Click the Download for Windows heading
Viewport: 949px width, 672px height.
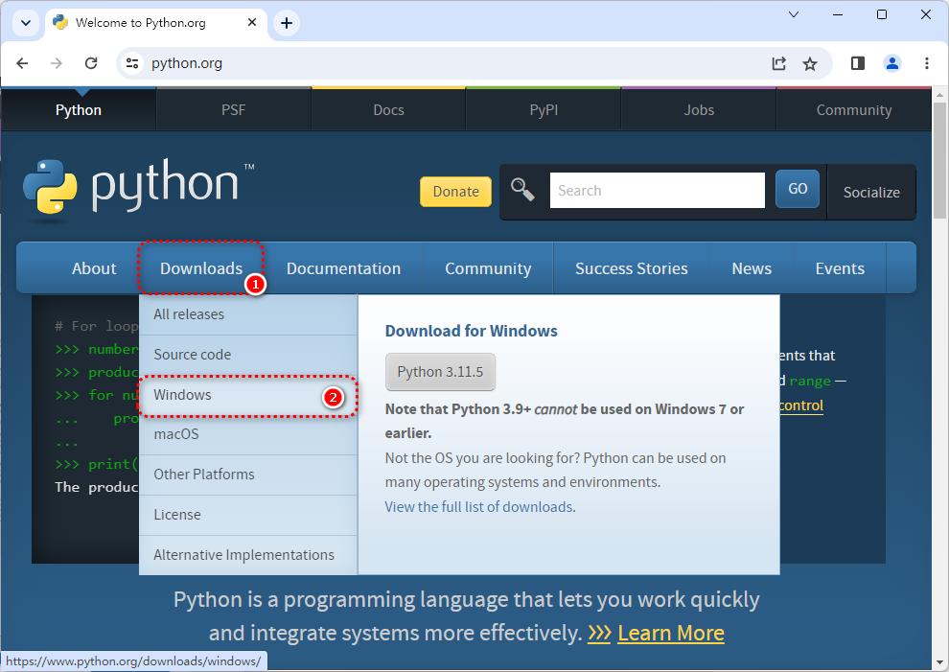pyautogui.click(x=471, y=331)
